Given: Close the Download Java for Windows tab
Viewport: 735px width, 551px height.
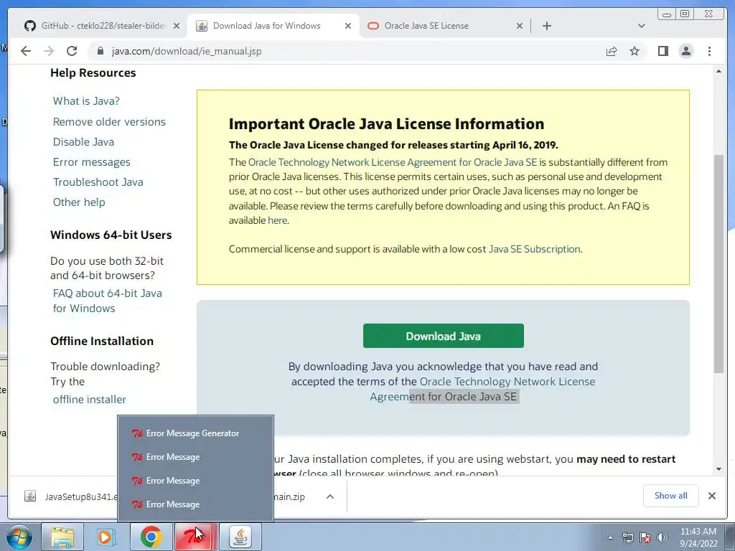Looking at the screenshot, I should coord(348,27).
